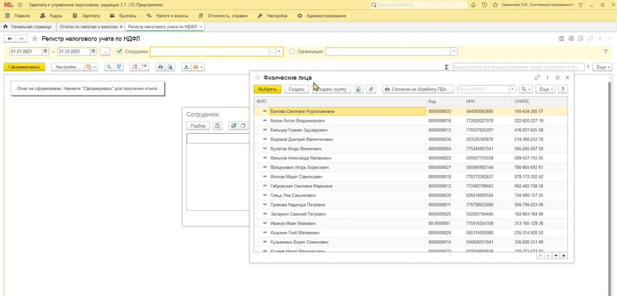Click the paste icon next to Подбор

(x=217, y=126)
